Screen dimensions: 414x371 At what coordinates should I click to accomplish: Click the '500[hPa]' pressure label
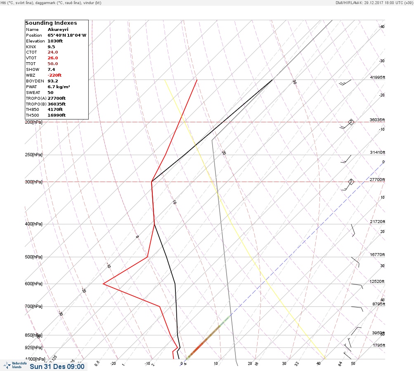point(33,257)
